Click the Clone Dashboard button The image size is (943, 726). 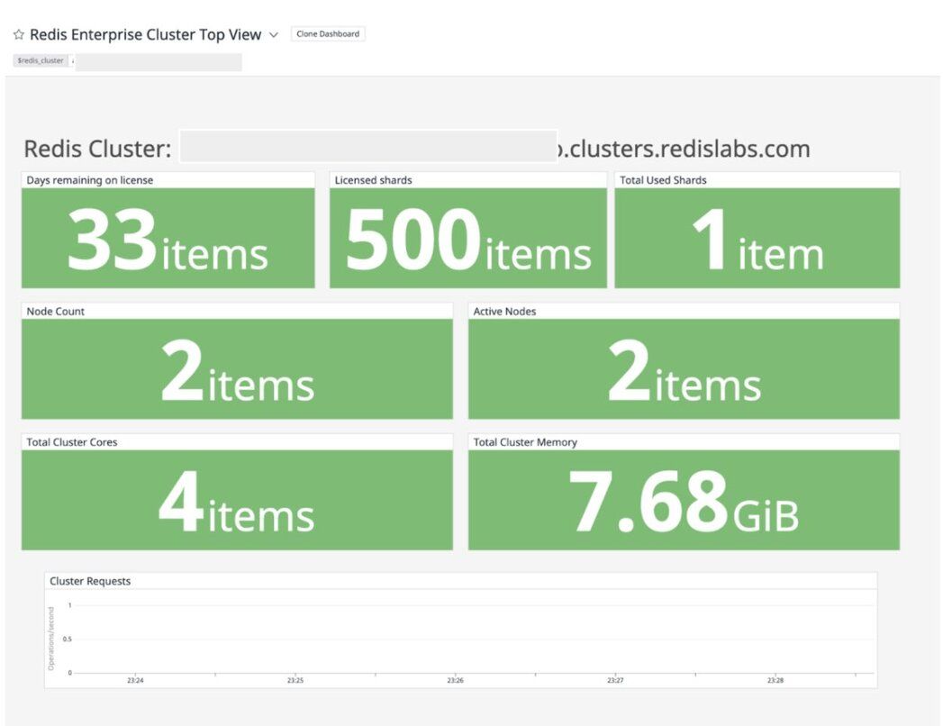328,33
